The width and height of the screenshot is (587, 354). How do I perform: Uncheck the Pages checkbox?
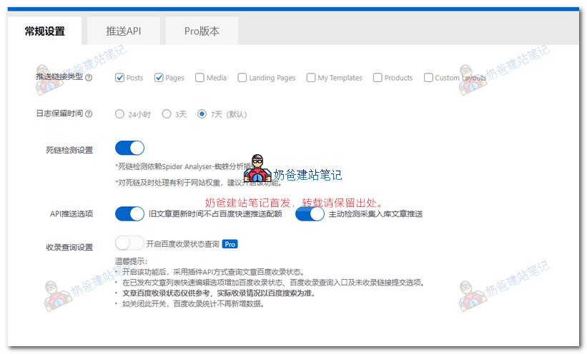(x=159, y=78)
